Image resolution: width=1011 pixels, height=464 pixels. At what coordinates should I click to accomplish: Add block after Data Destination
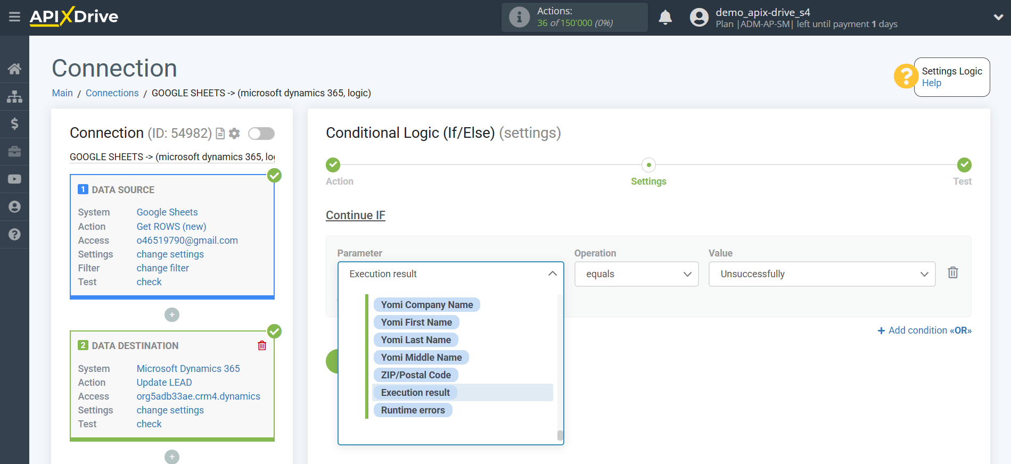(x=172, y=457)
